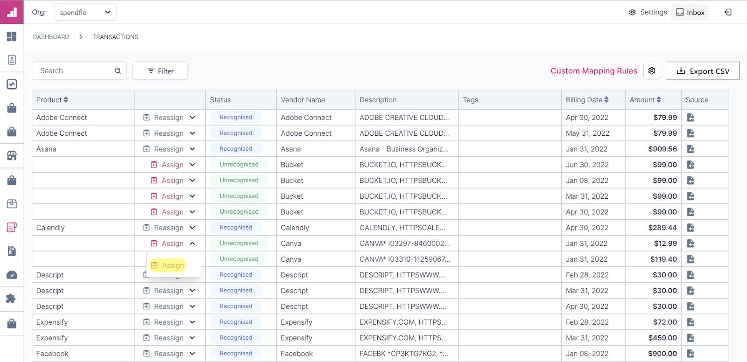Open the source file icon for Asana $909.56
Screen dimensions: 747x362
tap(691, 149)
